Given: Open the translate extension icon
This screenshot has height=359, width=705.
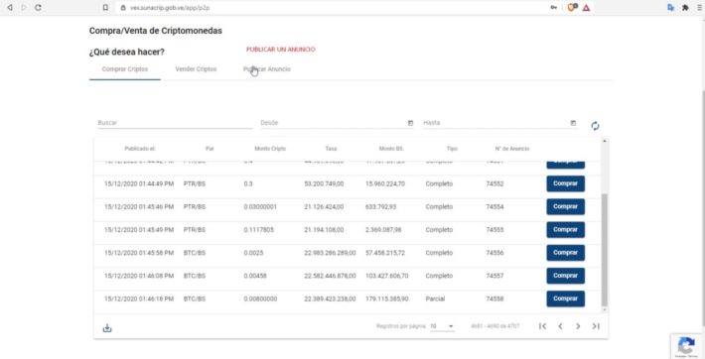Looking at the screenshot, I should coord(670,8).
